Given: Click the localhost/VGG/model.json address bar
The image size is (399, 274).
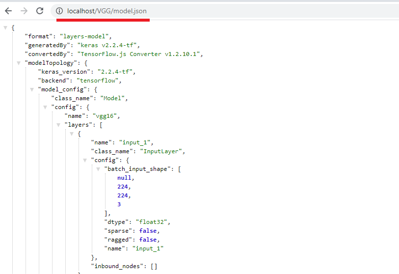Looking at the screenshot, I should click(225, 11).
